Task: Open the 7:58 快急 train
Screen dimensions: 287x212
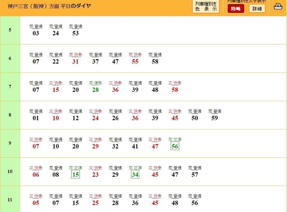Action: (175, 90)
